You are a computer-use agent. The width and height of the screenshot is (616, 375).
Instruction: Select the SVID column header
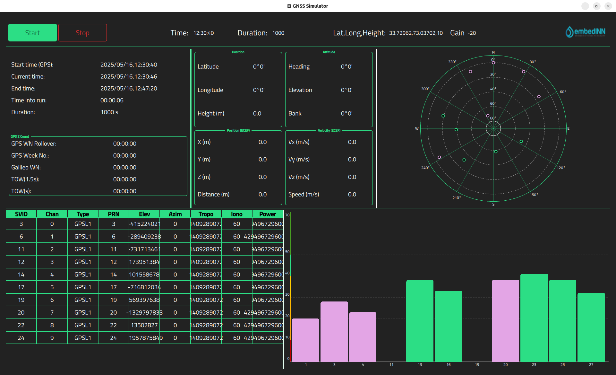(21, 214)
